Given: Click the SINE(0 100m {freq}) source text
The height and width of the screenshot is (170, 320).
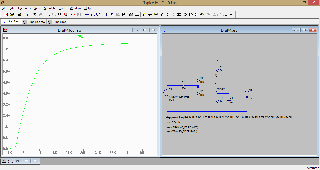Looking at the screenshot, I should pyautogui.click(x=180, y=97).
